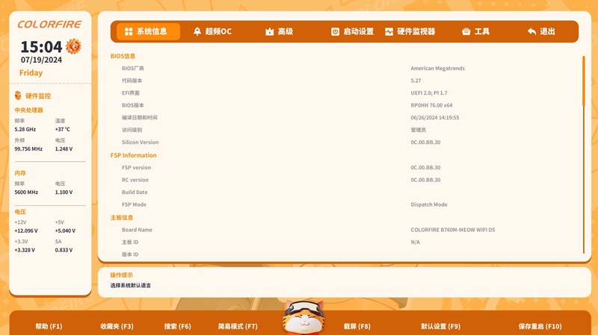Click the bell icon beside 超频OC
This screenshot has height=335, width=598.
tap(197, 32)
